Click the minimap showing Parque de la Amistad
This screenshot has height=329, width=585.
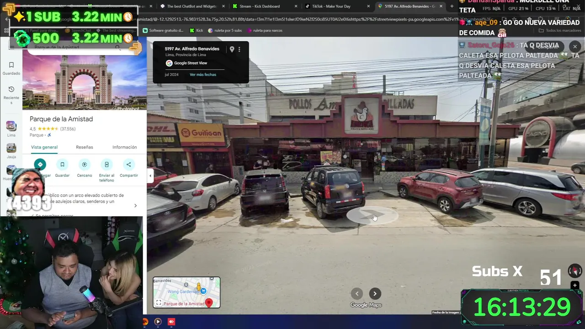tap(186, 292)
